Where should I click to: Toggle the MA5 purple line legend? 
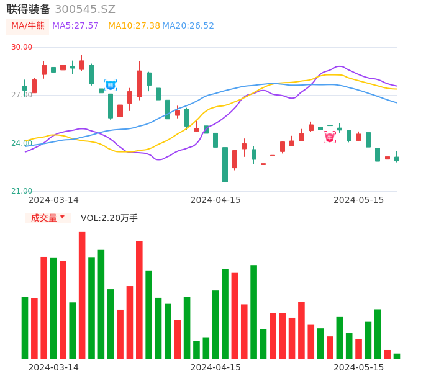click(75, 26)
